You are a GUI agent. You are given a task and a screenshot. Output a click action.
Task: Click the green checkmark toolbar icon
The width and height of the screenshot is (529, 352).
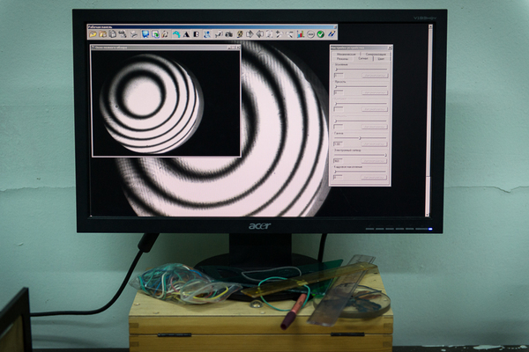pyautogui.click(x=321, y=34)
